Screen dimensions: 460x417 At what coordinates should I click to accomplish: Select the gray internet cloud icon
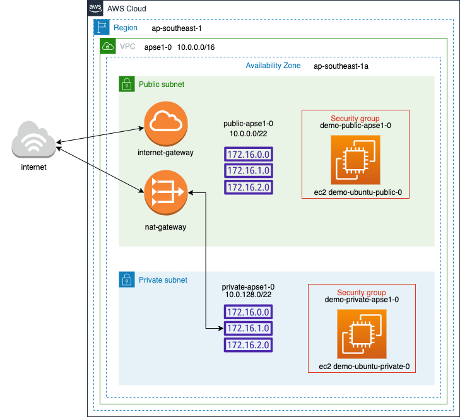click(33, 139)
